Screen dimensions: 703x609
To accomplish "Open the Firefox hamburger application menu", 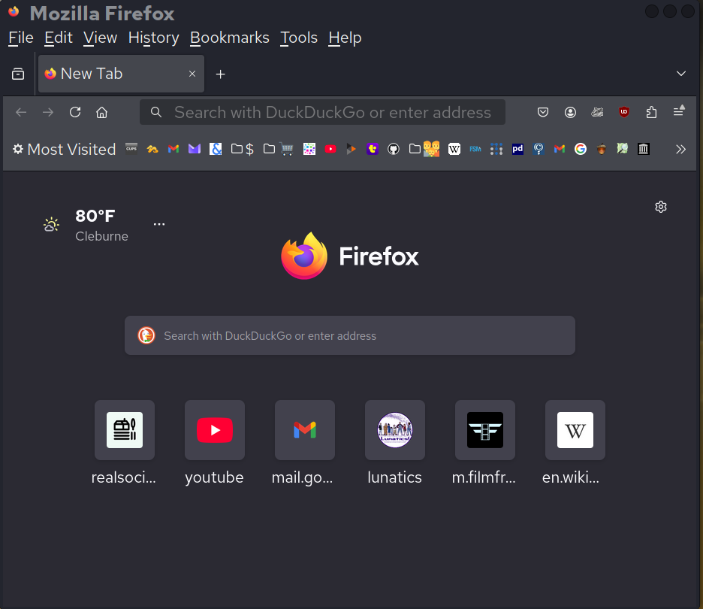I will 678,112.
